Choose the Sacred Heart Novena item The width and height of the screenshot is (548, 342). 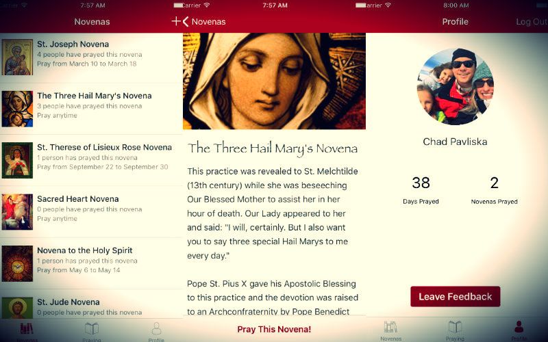[x=91, y=209]
